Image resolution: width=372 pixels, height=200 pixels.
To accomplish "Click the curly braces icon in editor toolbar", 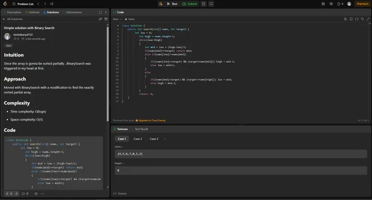I will pyautogui.click(x=357, y=19).
